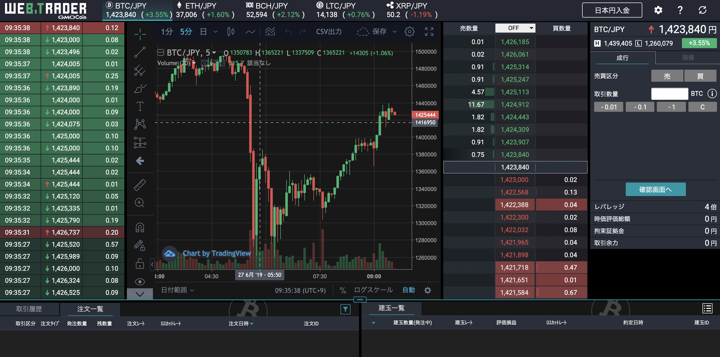Hide all drawings with eye icon

tap(140, 282)
